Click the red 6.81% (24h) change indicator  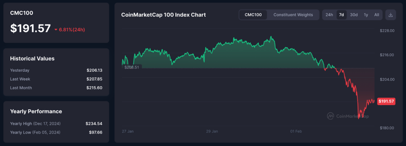point(70,30)
